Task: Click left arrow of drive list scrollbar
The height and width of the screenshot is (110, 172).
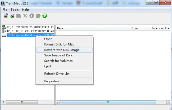Action: point(3,102)
